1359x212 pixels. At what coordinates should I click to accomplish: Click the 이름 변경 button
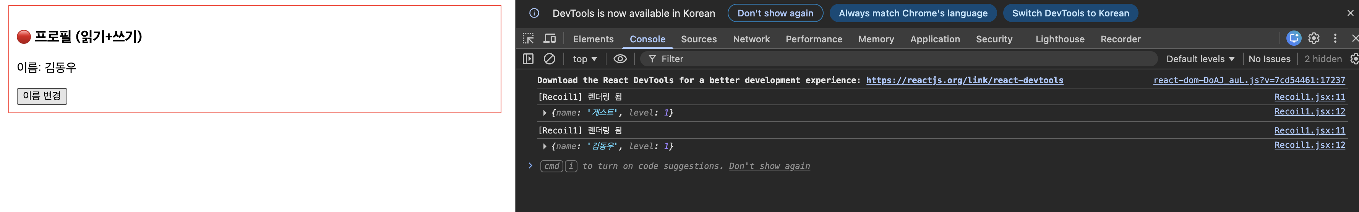(42, 96)
